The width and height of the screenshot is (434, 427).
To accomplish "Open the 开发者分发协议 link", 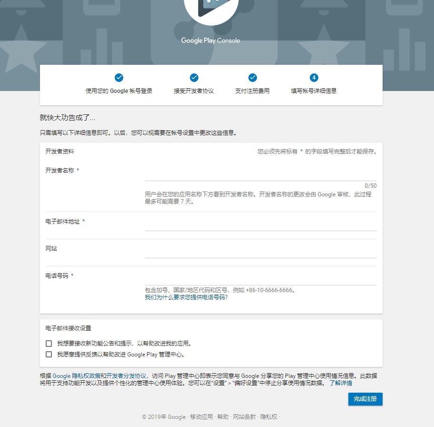I will click(126, 376).
